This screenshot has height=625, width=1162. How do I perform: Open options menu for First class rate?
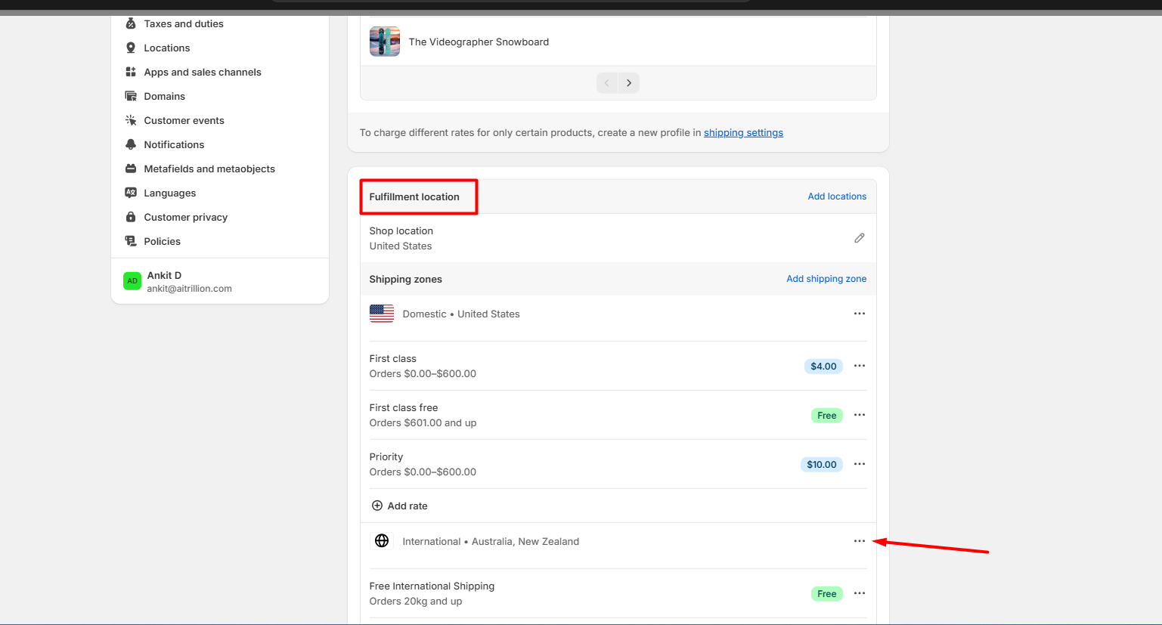(x=859, y=366)
